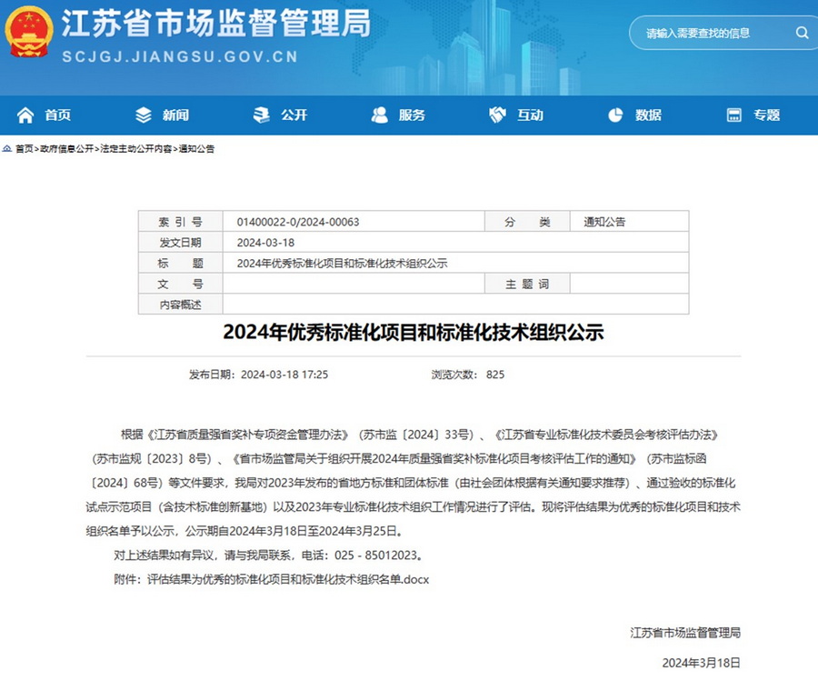
Task: Go to the 数据 section
Action: pos(648,115)
